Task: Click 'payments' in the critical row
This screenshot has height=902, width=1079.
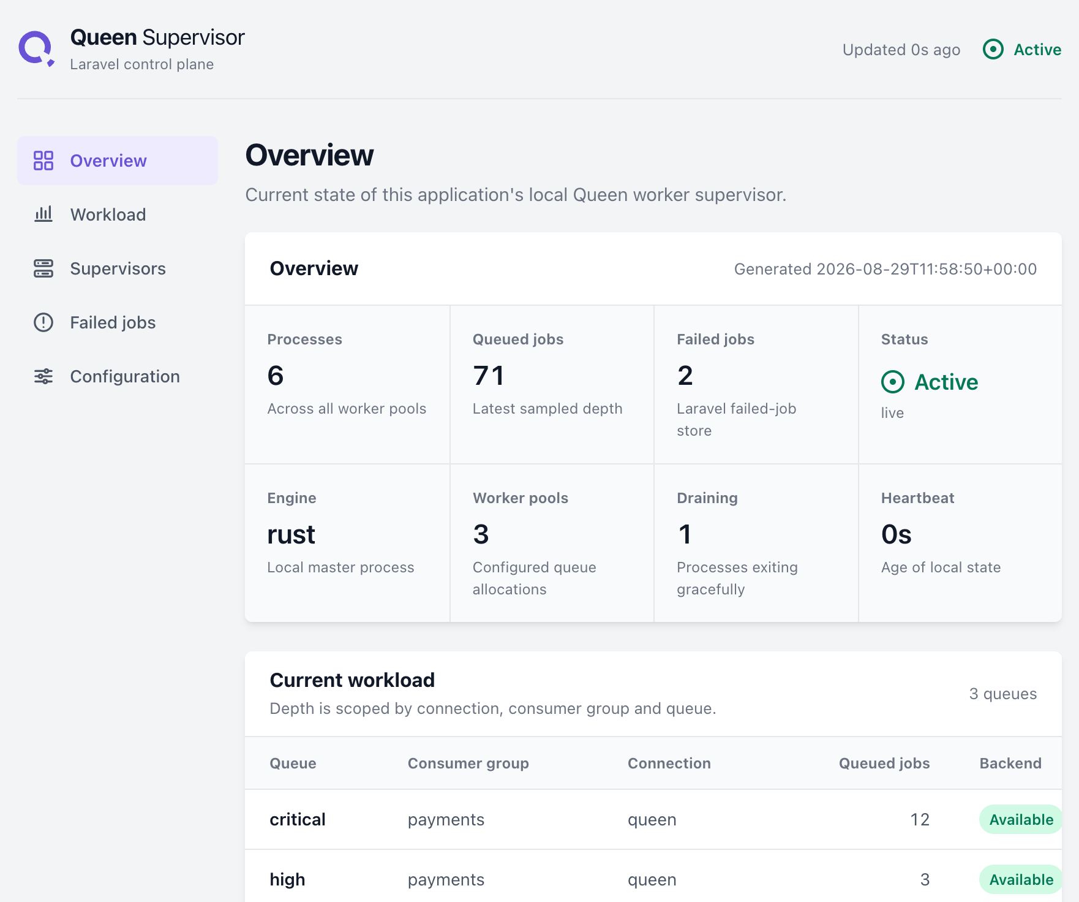Action: 446,820
